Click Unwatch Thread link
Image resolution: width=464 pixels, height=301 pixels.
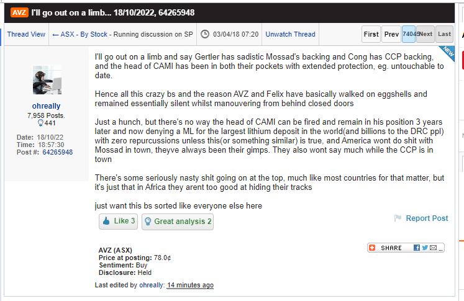click(290, 34)
